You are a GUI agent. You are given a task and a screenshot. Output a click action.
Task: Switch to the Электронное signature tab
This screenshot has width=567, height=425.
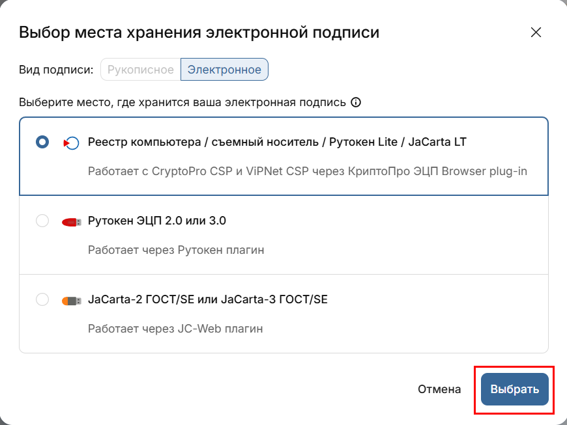tap(224, 70)
